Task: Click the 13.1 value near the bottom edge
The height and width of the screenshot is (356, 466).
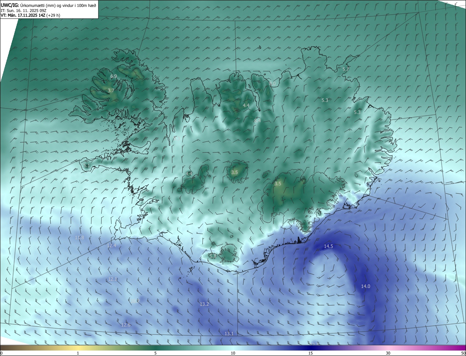Action: click(229, 334)
